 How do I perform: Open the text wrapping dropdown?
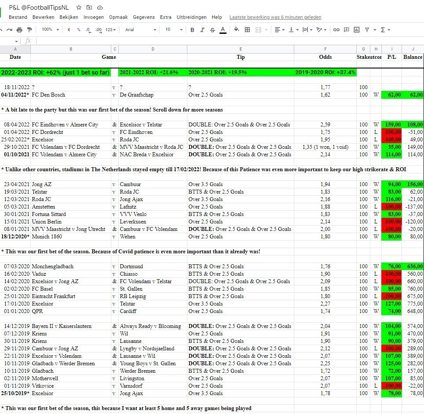(307, 30)
